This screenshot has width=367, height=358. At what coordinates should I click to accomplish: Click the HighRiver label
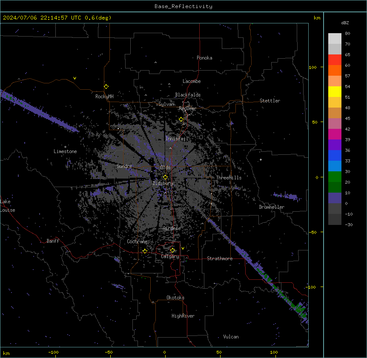pyautogui.click(x=183, y=316)
